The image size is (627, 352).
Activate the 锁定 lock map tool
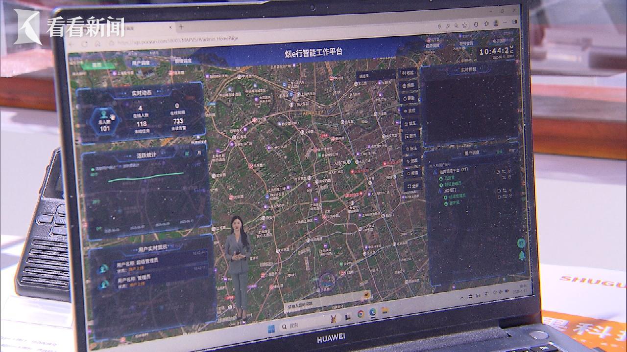(410, 123)
